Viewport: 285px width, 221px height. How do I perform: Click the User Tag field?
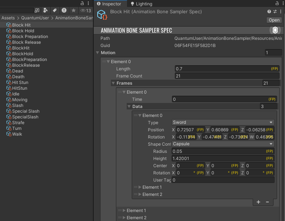[x=223, y=180]
